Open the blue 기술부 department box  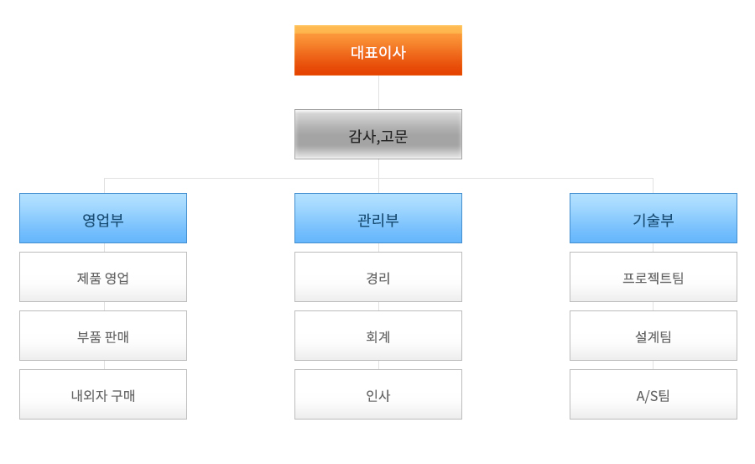[653, 218]
